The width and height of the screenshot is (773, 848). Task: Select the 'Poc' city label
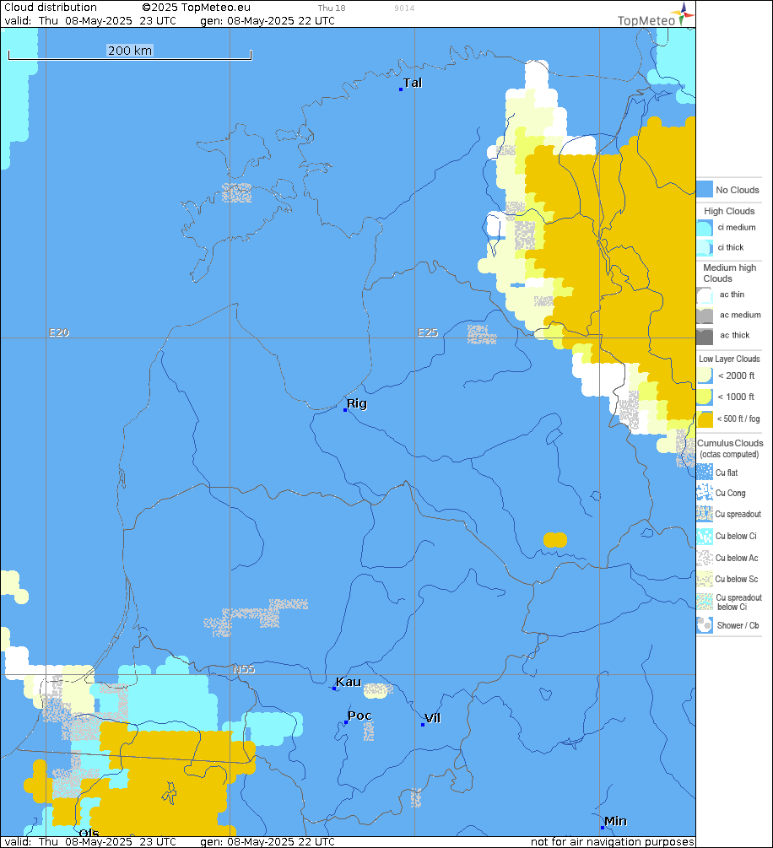359,716
